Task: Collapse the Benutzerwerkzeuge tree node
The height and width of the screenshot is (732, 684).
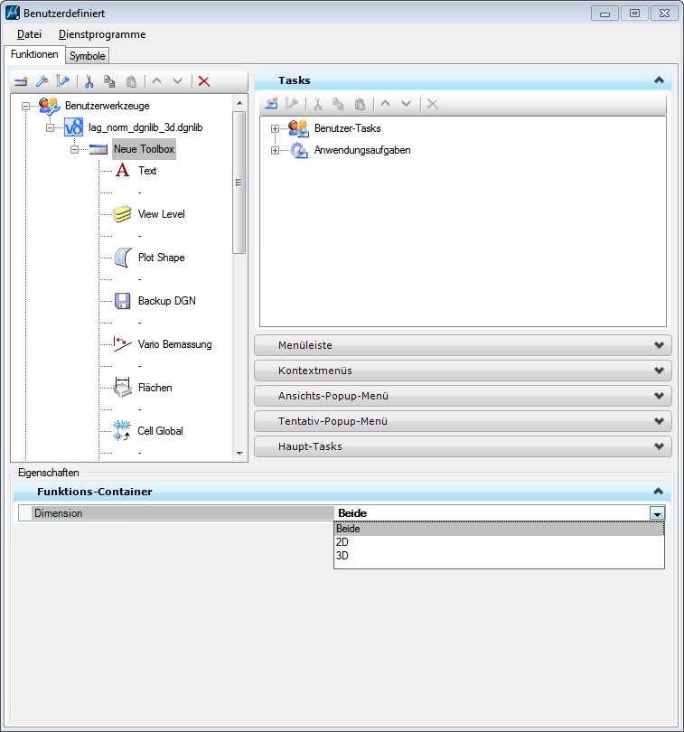Action: tap(25, 107)
